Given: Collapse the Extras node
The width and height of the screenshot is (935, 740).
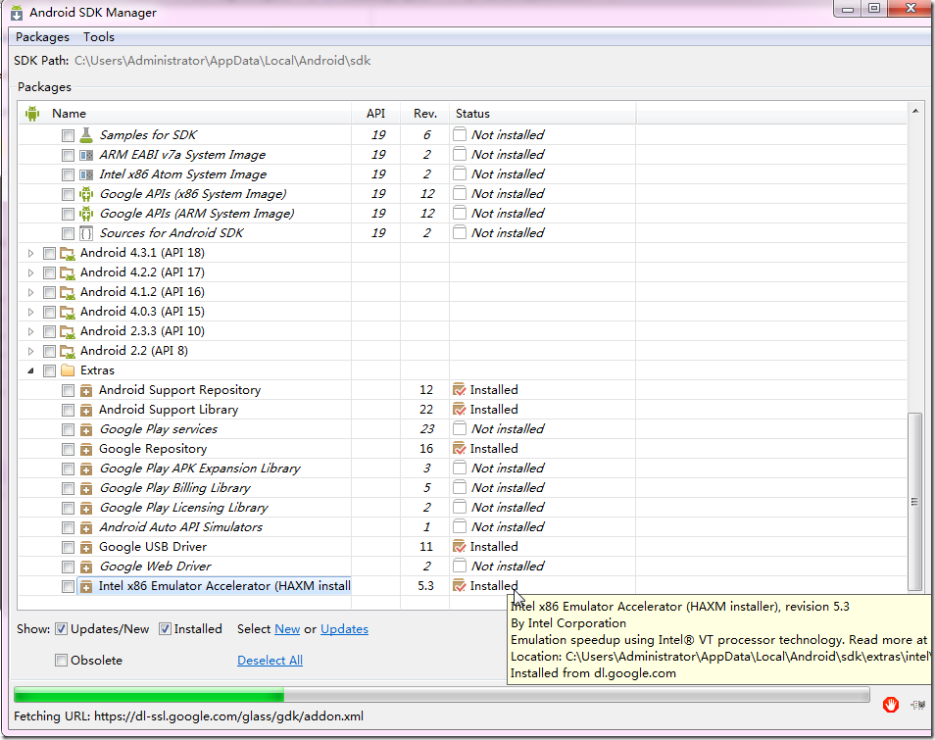Looking at the screenshot, I should pos(31,370).
